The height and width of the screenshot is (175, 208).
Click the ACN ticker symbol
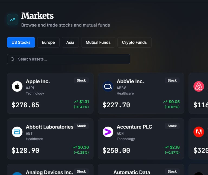pyautogui.click(x=120, y=133)
